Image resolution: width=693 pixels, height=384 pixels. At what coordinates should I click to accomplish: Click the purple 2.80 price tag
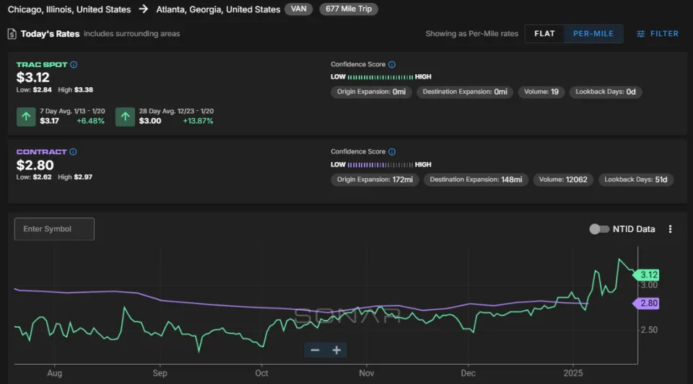(x=646, y=303)
